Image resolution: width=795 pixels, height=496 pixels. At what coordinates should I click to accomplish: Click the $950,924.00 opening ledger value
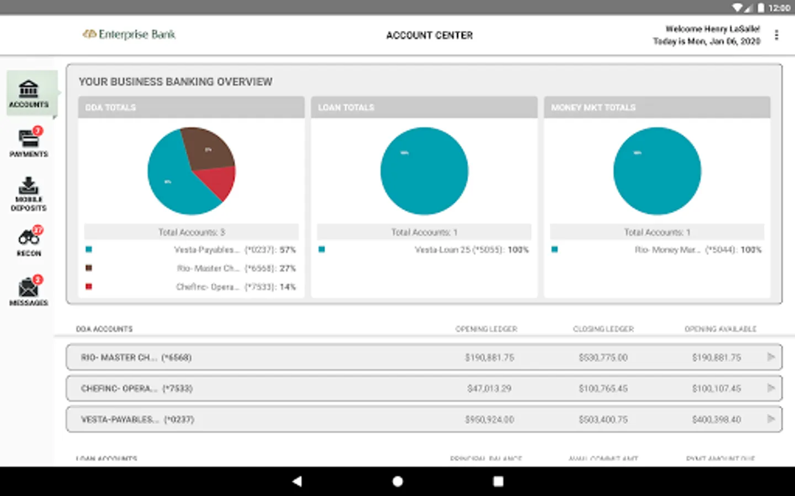(489, 419)
